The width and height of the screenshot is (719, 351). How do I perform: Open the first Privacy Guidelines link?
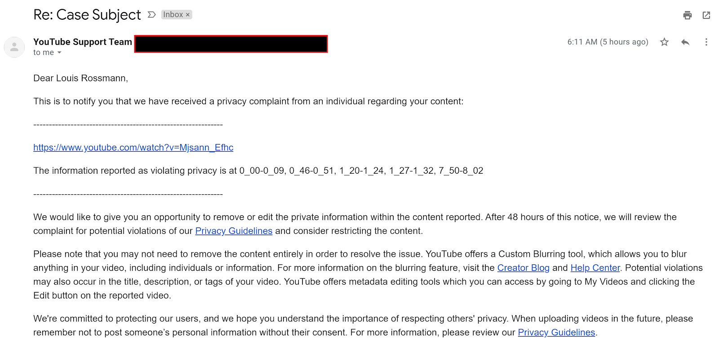click(234, 231)
